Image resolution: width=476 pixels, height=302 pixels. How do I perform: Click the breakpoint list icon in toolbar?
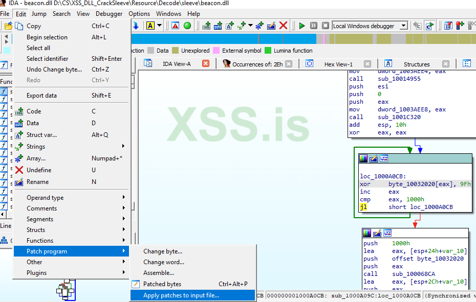click(x=448, y=26)
